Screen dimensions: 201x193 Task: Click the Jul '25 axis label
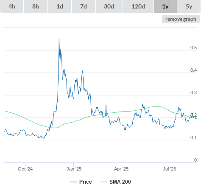(169, 169)
